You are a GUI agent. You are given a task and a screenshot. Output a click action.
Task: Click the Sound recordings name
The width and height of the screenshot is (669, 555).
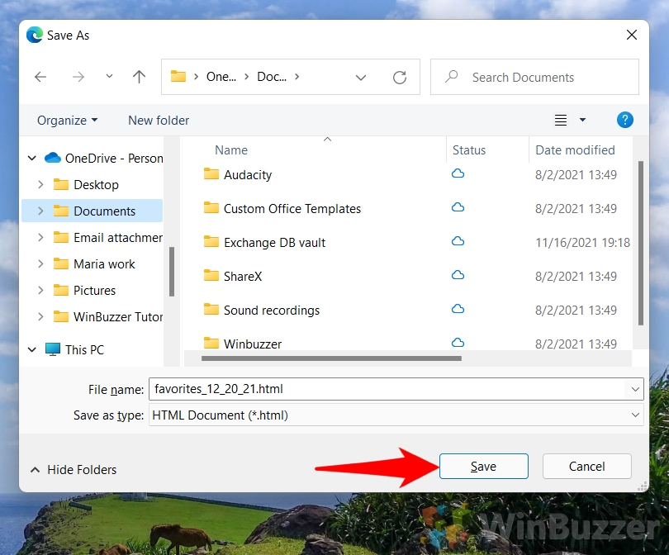click(272, 311)
